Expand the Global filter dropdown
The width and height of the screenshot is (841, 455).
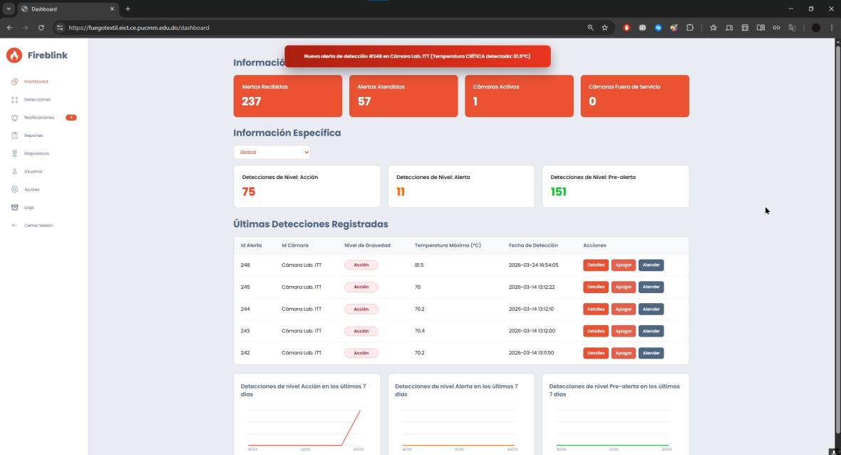(x=272, y=153)
